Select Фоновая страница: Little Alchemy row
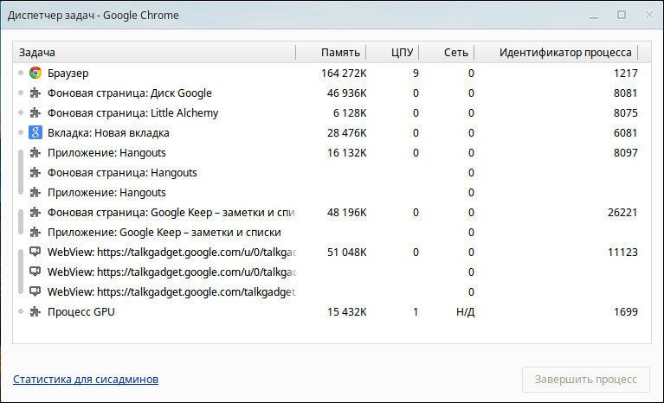 tap(332, 113)
